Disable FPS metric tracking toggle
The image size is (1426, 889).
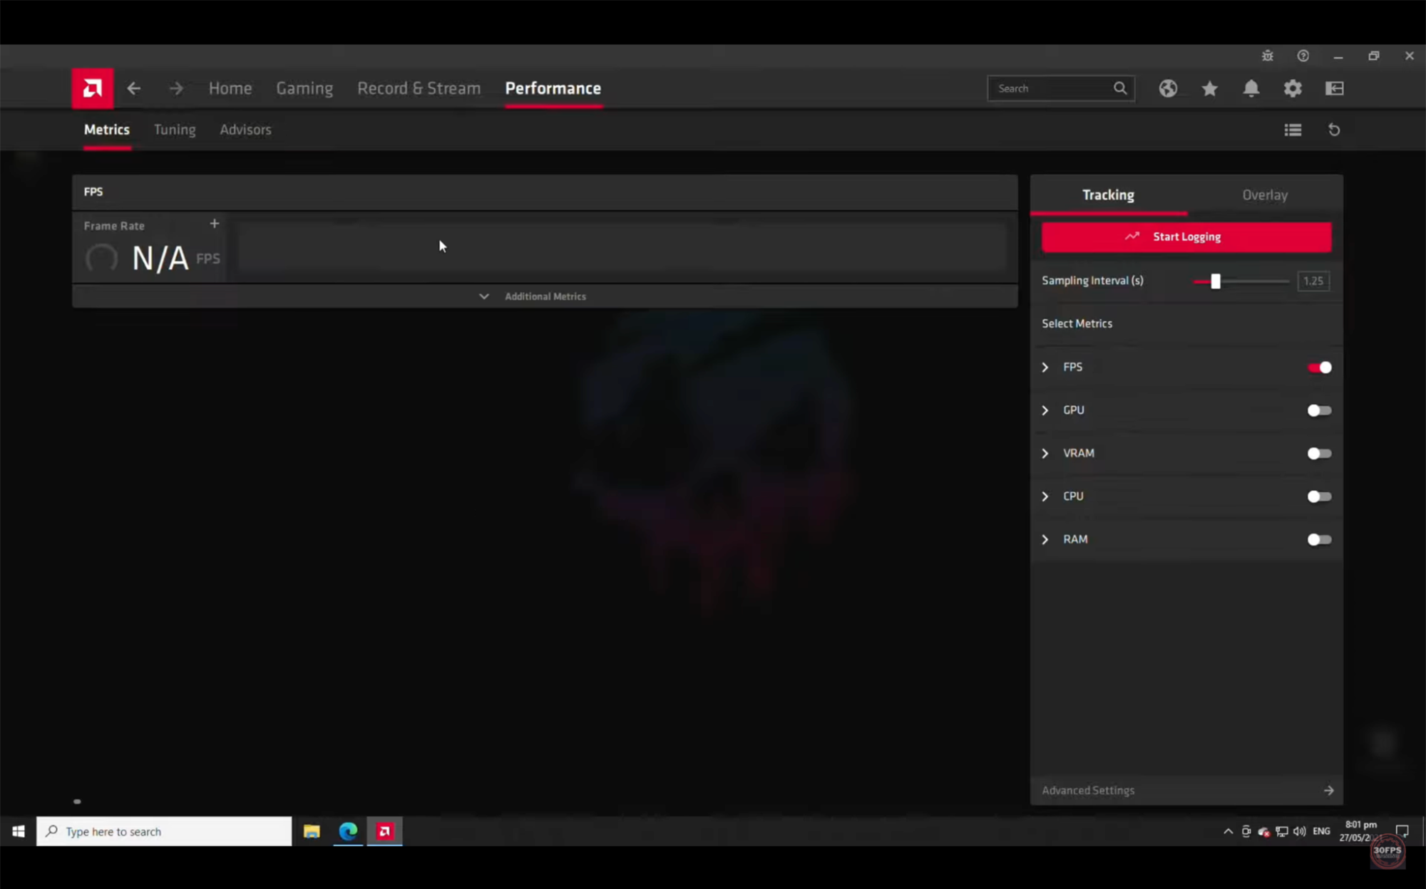(1319, 368)
